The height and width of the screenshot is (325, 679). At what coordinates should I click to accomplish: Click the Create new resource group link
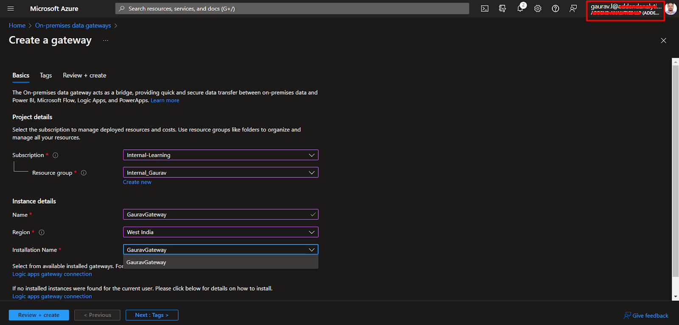coord(137,182)
